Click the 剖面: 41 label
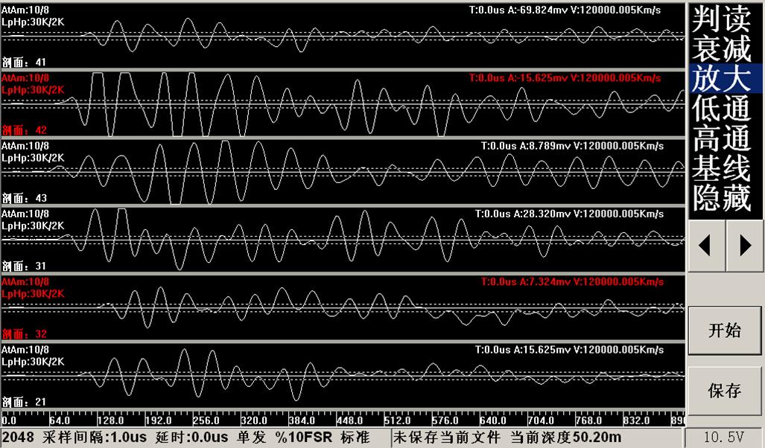 (24, 62)
